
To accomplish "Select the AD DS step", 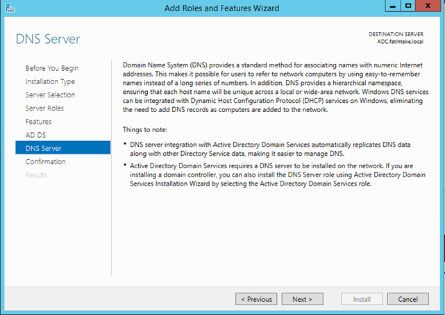I will [36, 135].
